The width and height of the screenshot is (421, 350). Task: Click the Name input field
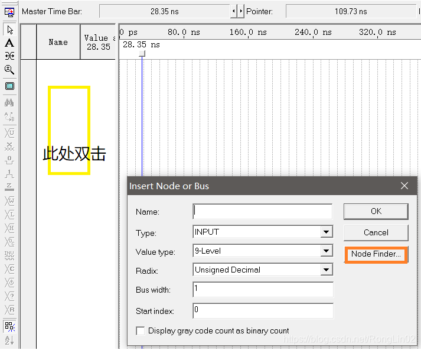[263, 211]
